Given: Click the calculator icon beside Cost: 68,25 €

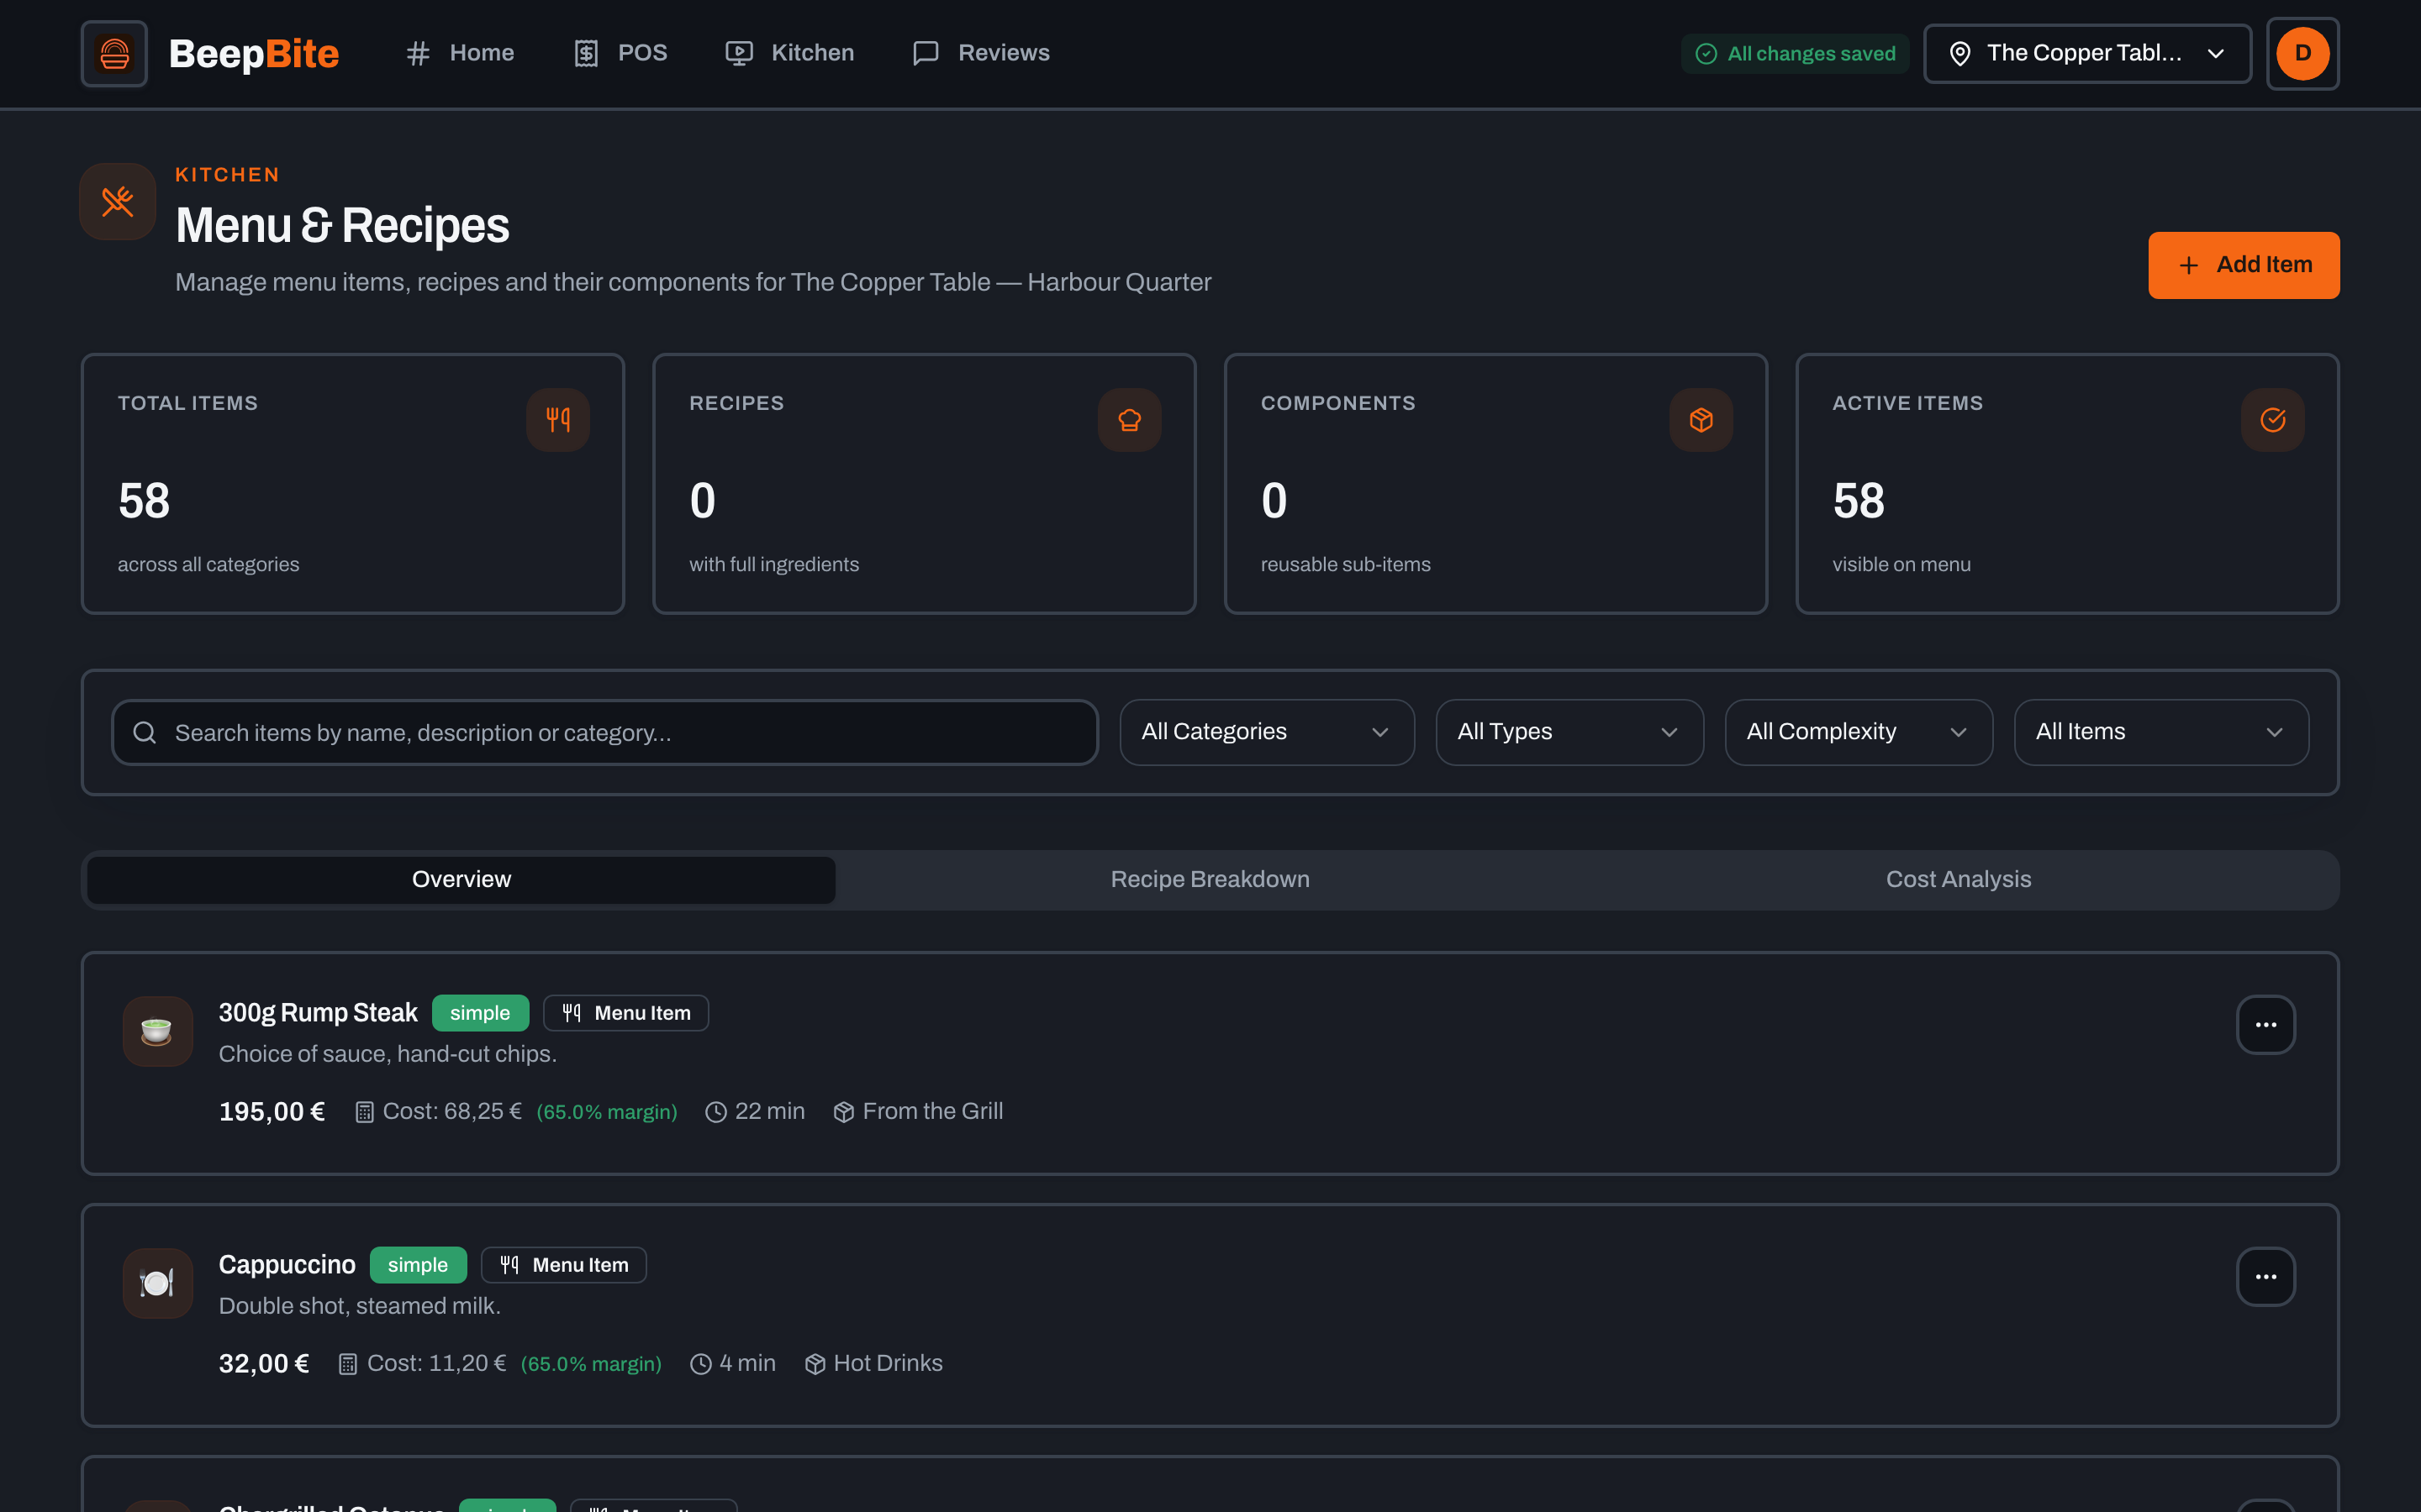Looking at the screenshot, I should (364, 1112).
